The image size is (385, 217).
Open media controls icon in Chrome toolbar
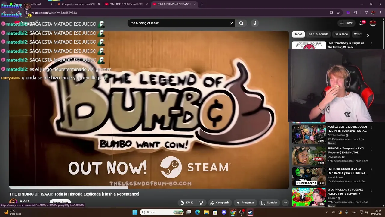[366, 13]
